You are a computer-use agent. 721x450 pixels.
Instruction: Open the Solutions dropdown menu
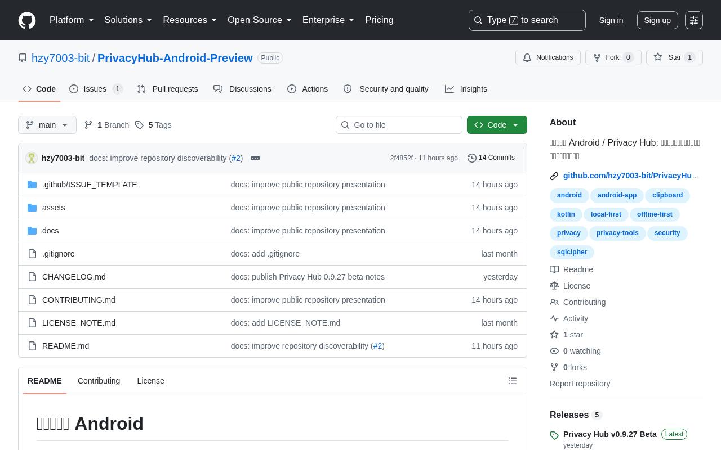click(x=128, y=20)
